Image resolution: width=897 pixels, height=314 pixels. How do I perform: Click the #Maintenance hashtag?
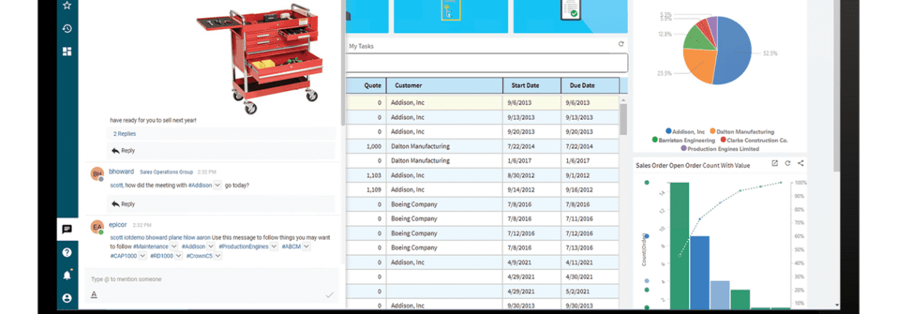(x=150, y=246)
